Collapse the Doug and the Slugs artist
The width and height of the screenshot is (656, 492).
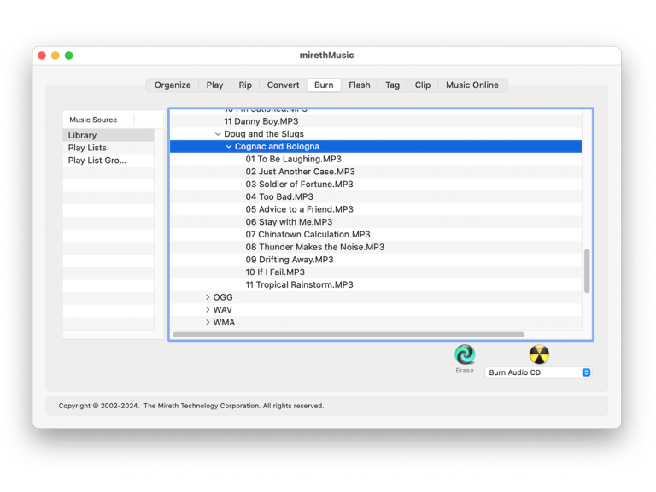click(218, 134)
